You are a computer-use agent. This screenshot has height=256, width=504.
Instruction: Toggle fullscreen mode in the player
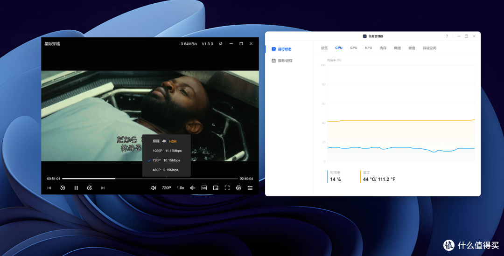(227, 188)
